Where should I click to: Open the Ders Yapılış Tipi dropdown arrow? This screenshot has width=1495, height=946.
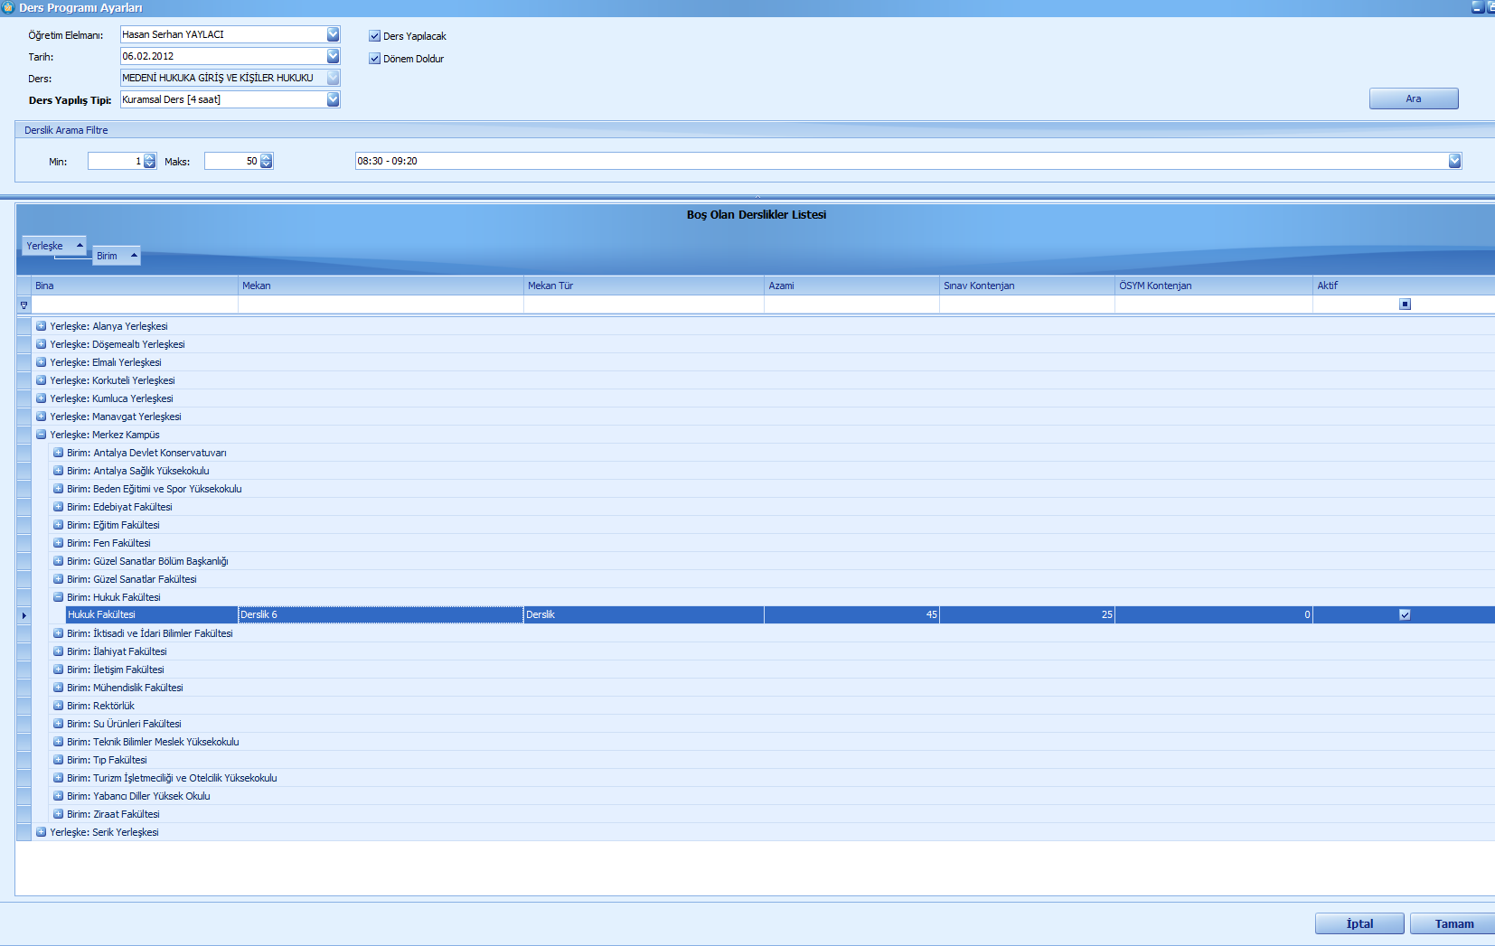333,99
